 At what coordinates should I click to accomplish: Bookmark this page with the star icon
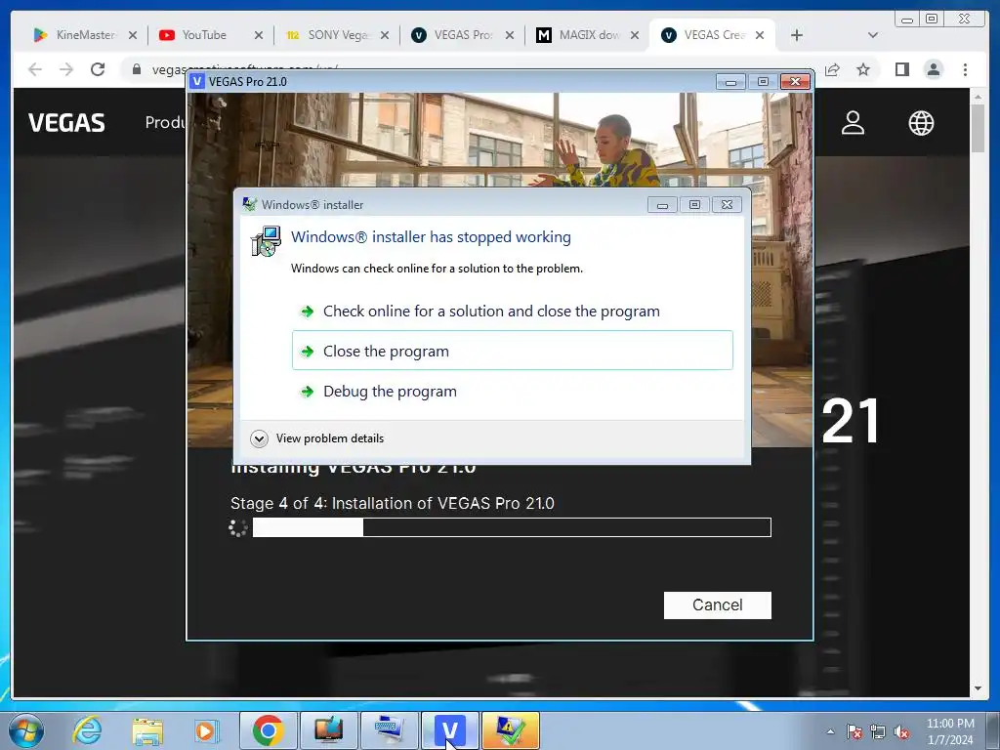[x=863, y=69]
